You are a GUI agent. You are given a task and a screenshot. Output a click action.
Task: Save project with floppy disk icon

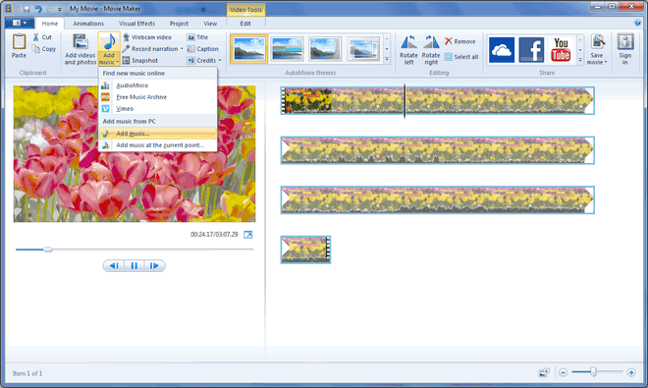(x=27, y=9)
